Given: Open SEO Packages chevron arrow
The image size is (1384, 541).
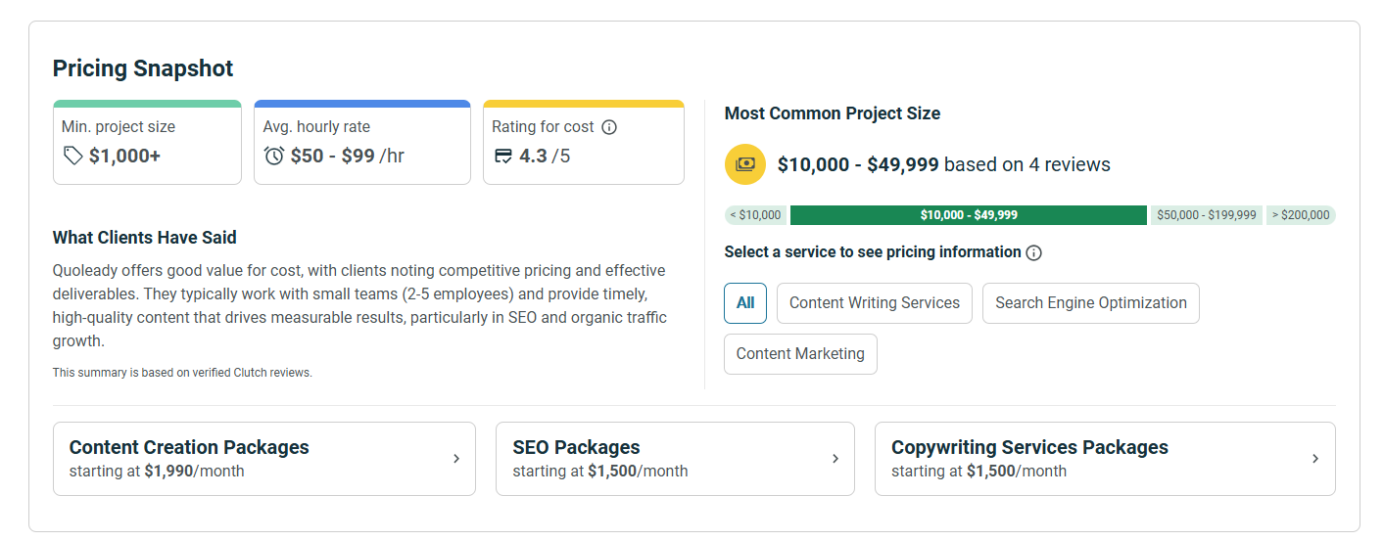Looking at the screenshot, I should (835, 459).
